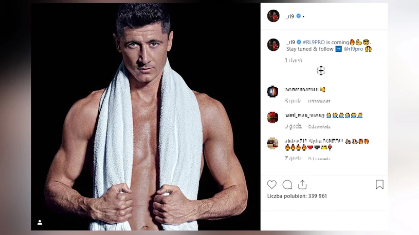The height and width of the screenshot is (235, 419).
Task: Share the post via the share icon
Action: point(302,184)
